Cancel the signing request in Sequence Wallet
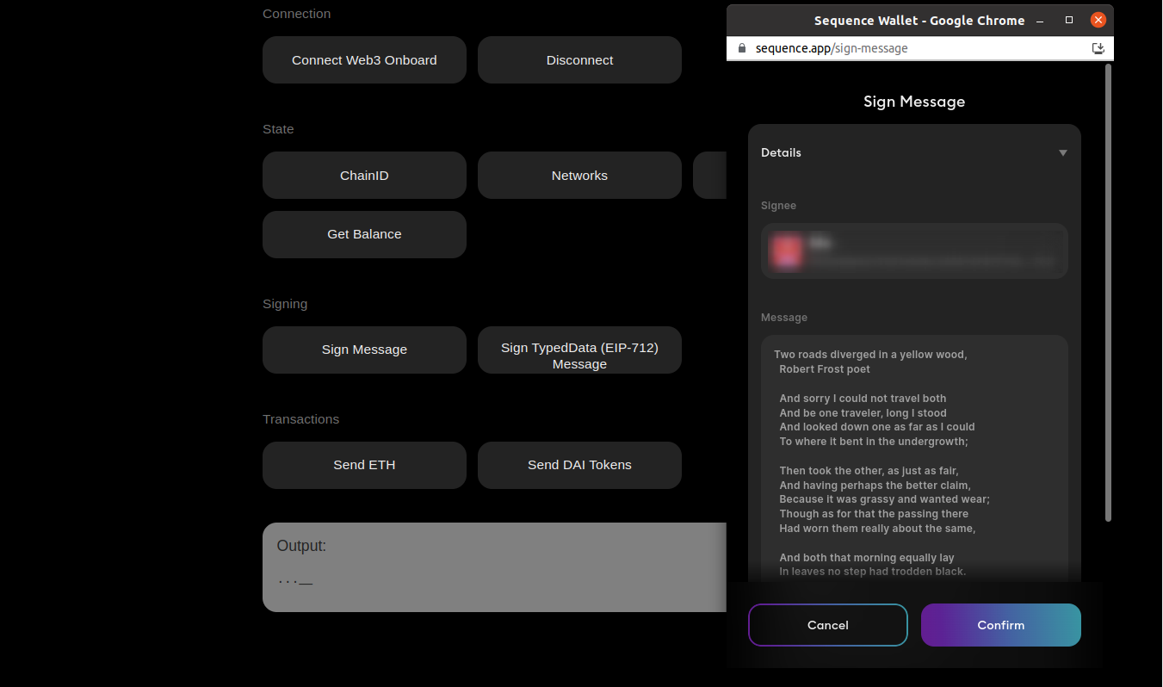This screenshot has height=687, width=1163. tap(828, 625)
